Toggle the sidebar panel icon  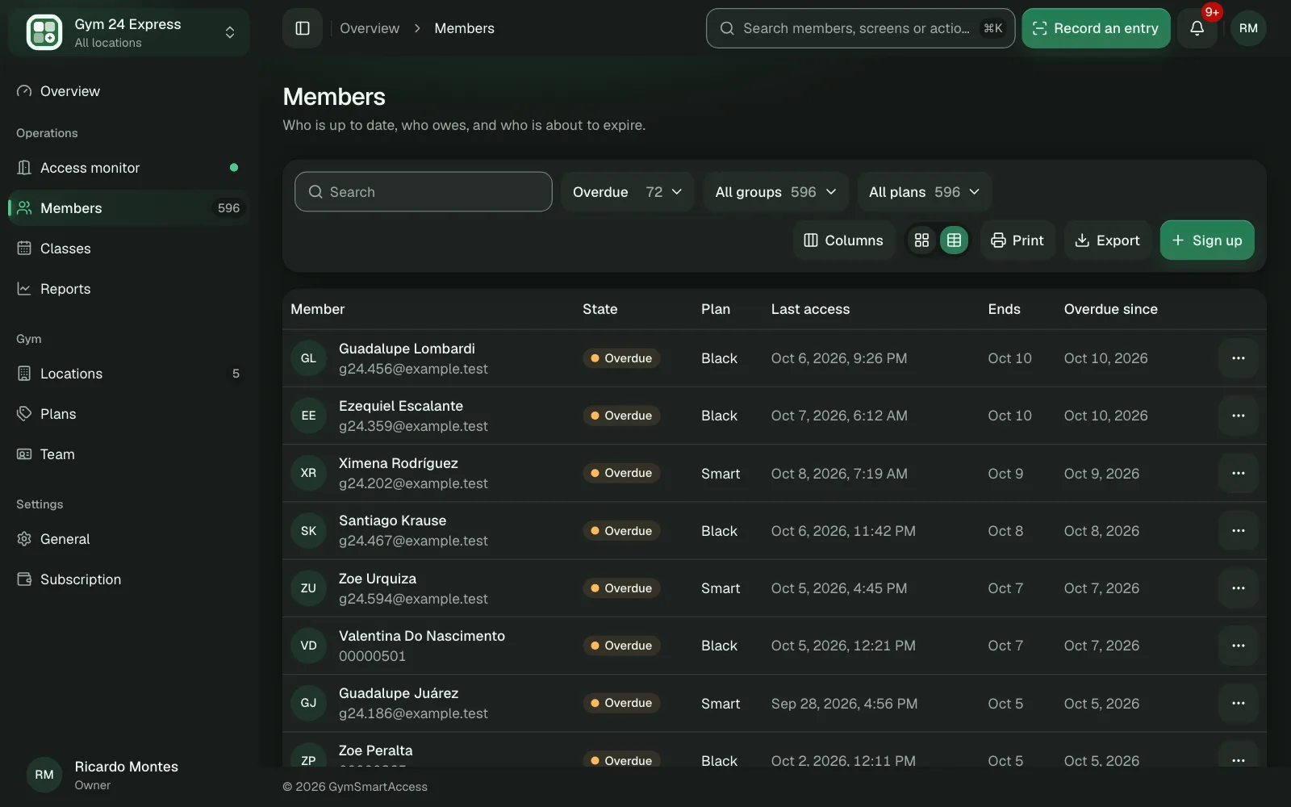click(x=303, y=28)
